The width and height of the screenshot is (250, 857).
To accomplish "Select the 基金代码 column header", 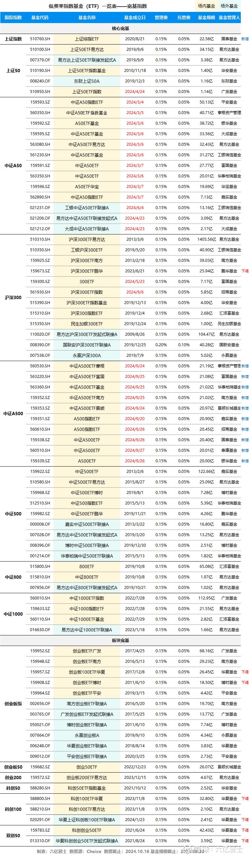I will click(40, 17).
